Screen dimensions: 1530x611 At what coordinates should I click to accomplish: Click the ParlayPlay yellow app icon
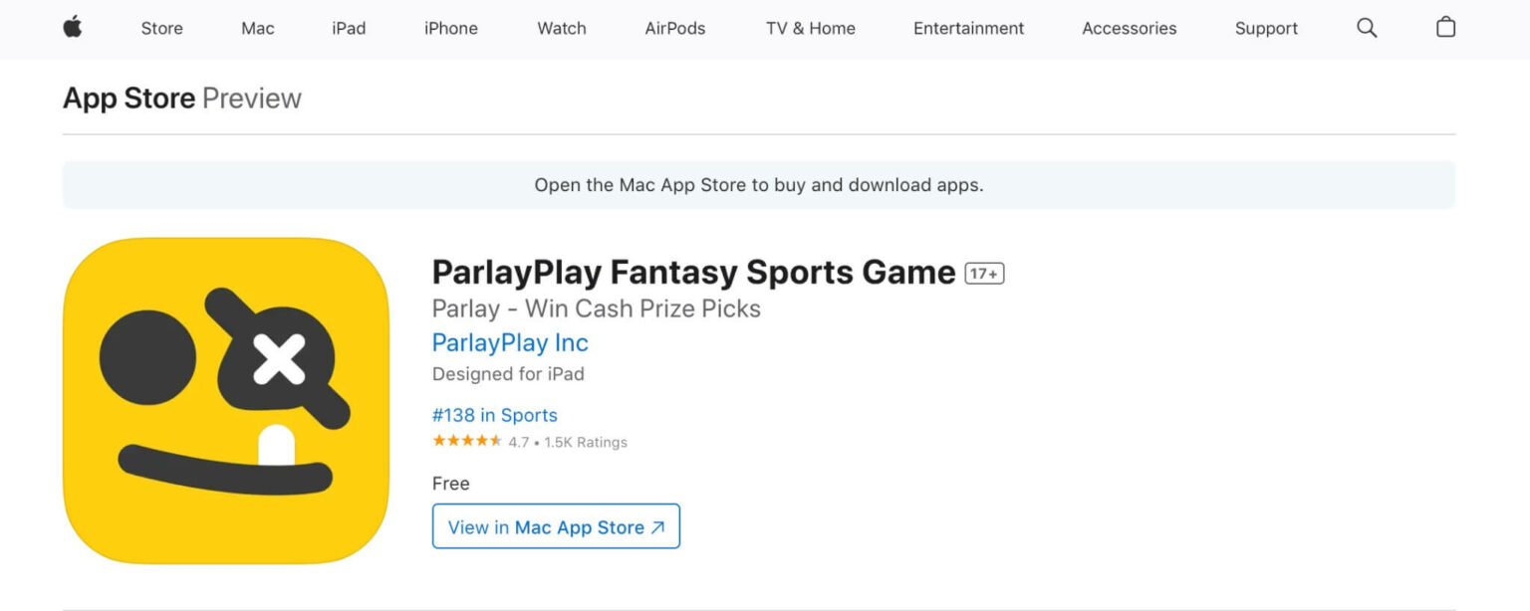tap(226, 401)
